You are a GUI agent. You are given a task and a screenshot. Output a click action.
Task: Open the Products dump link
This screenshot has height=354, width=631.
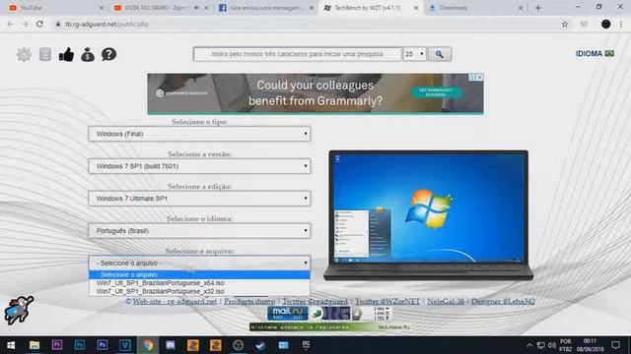(249, 301)
